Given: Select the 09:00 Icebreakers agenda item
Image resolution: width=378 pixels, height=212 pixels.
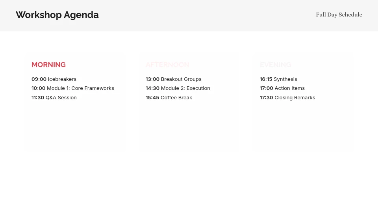Looking at the screenshot, I should pyautogui.click(x=54, y=79).
